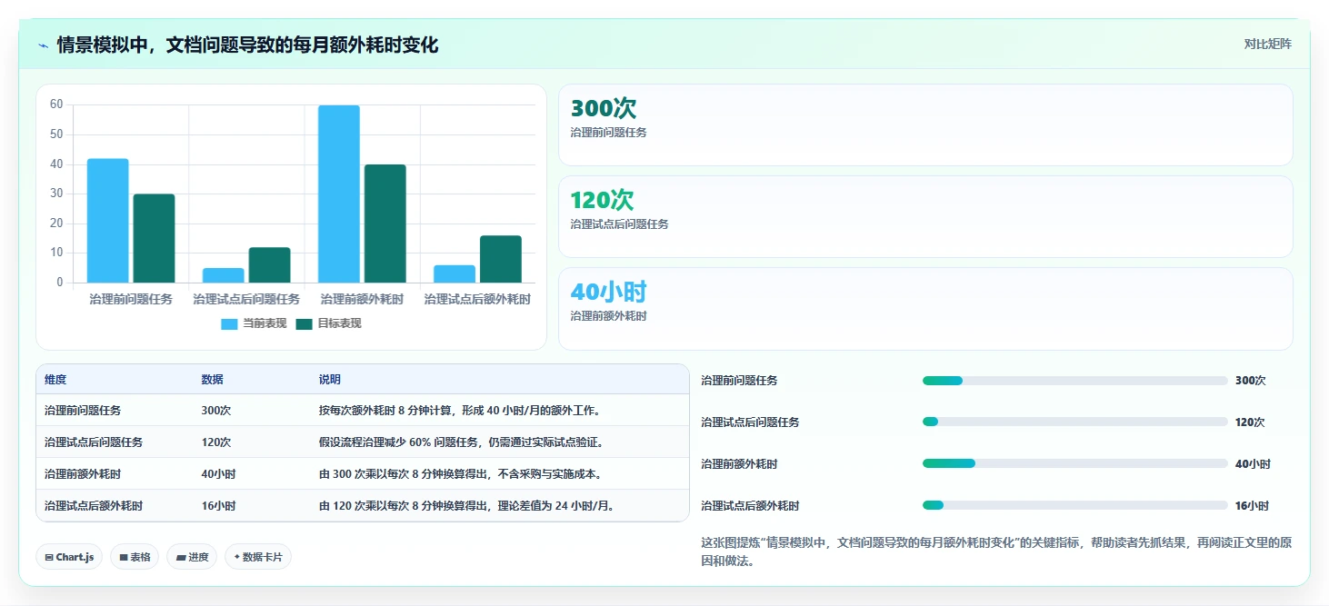The height and width of the screenshot is (606, 1329).
Task: Click the 对比矩阵 label
Action: coord(1267,44)
